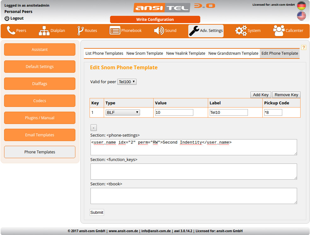The height and width of the screenshot is (235, 310).
Task: Open the Dialplan tree icon
Action: tap(44, 31)
